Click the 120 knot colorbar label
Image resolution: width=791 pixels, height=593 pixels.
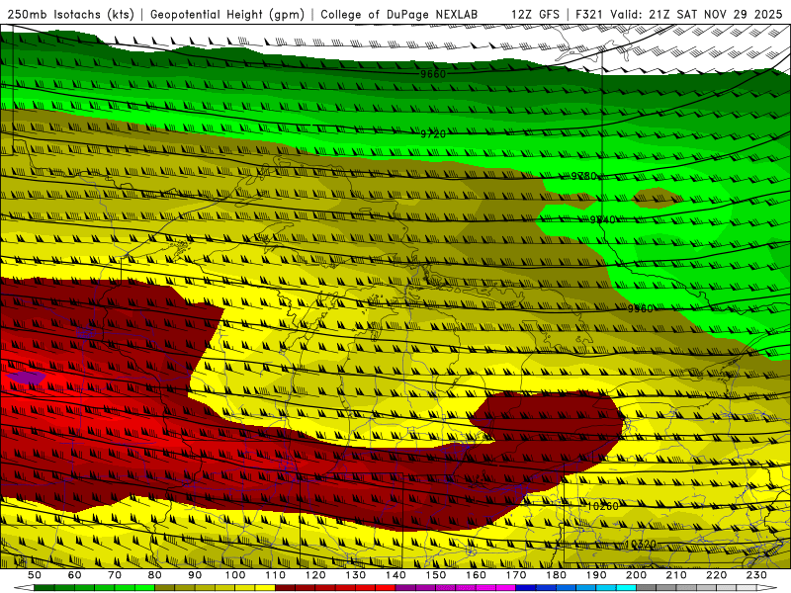click(x=315, y=575)
